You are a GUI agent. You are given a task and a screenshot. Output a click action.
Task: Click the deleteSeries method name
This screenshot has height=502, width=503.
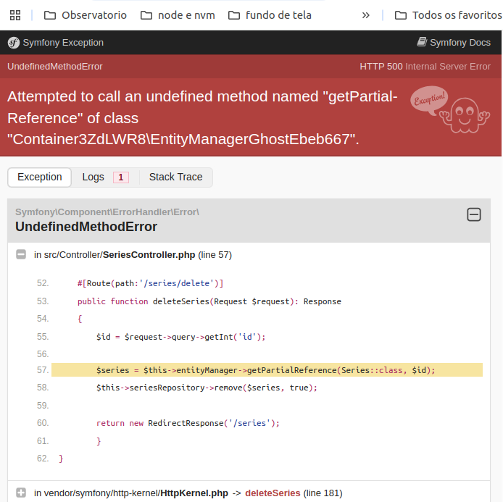pos(273,493)
